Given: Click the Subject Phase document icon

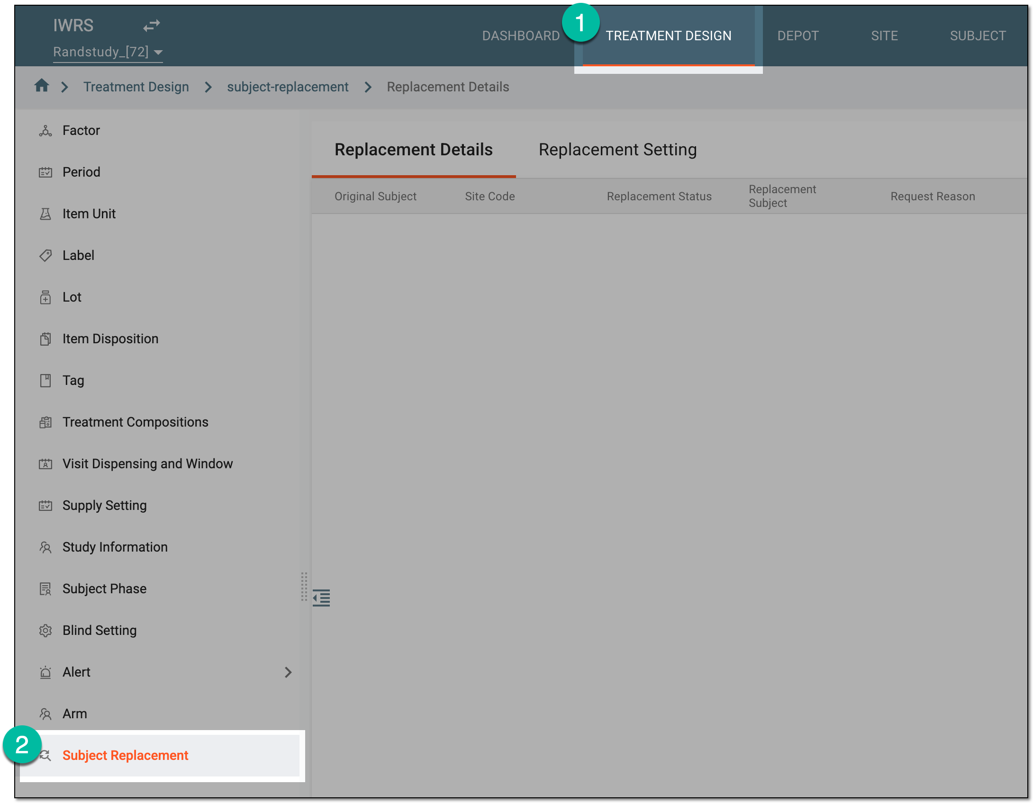Looking at the screenshot, I should (45, 589).
